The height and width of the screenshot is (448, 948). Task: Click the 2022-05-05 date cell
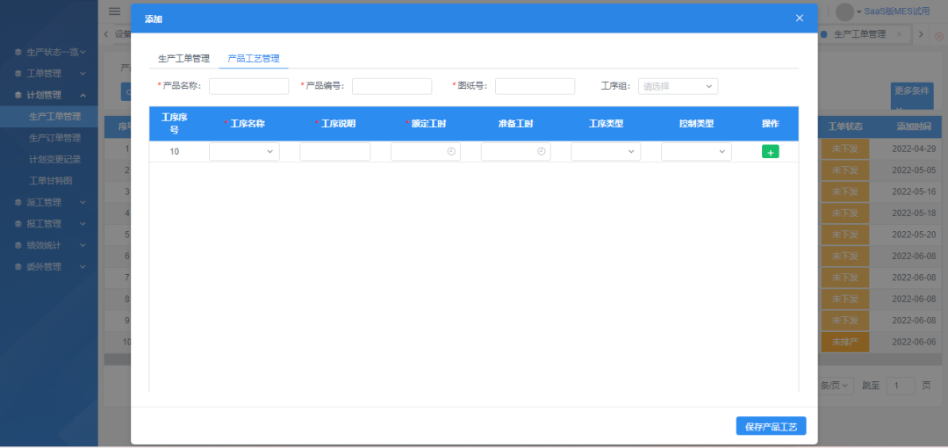(914, 170)
